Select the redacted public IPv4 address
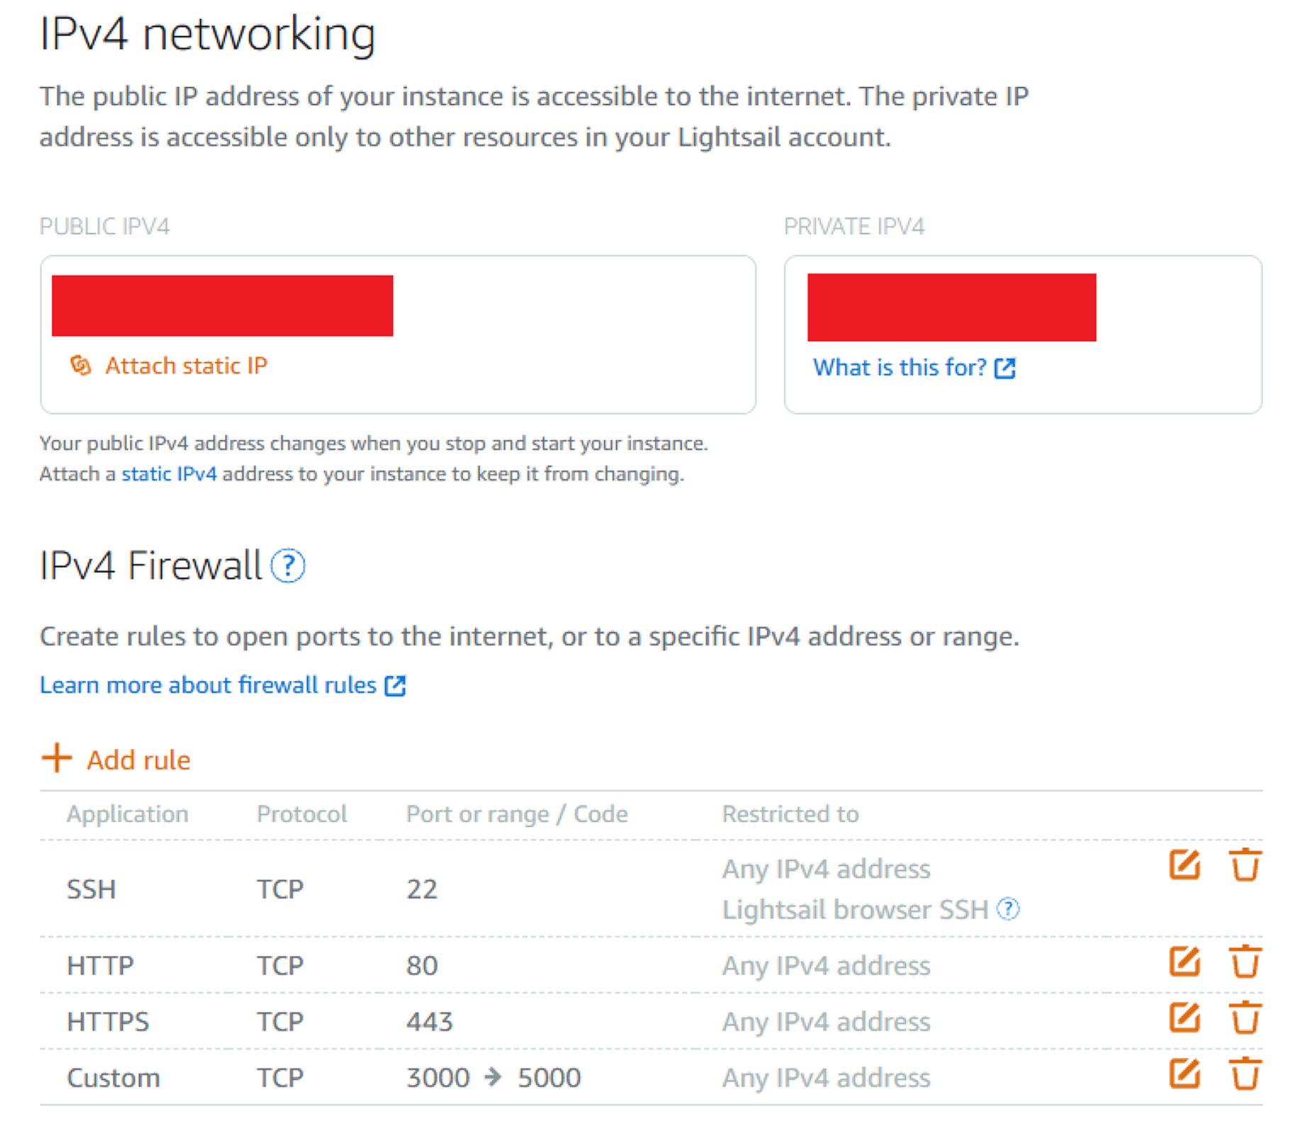 click(222, 306)
